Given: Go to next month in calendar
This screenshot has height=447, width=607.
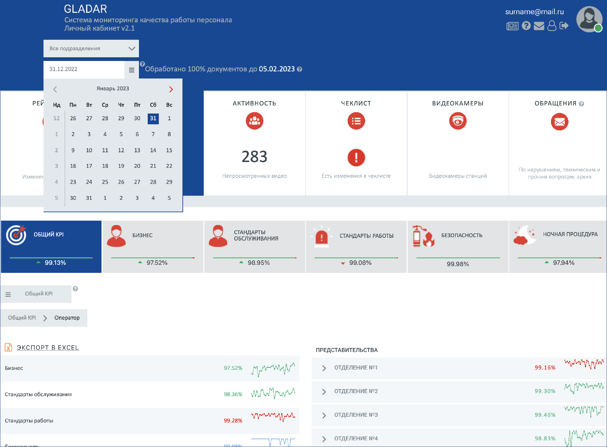Looking at the screenshot, I should (x=171, y=89).
